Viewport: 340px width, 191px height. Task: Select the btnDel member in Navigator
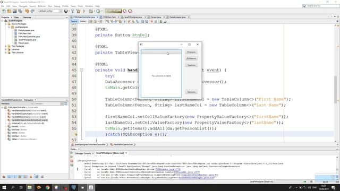[x=19, y=133]
